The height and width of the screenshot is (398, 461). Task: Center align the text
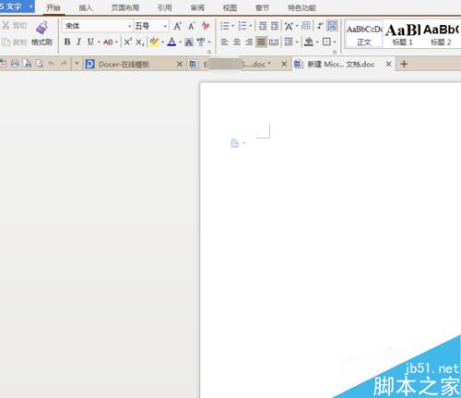point(237,42)
